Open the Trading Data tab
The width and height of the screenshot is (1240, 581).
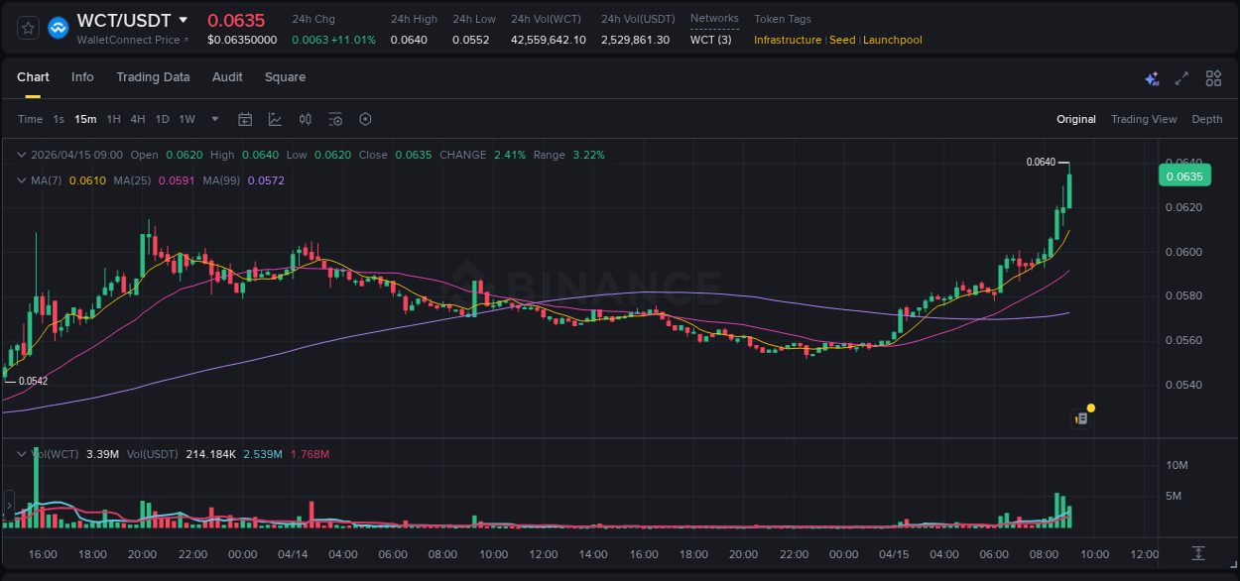(x=153, y=77)
